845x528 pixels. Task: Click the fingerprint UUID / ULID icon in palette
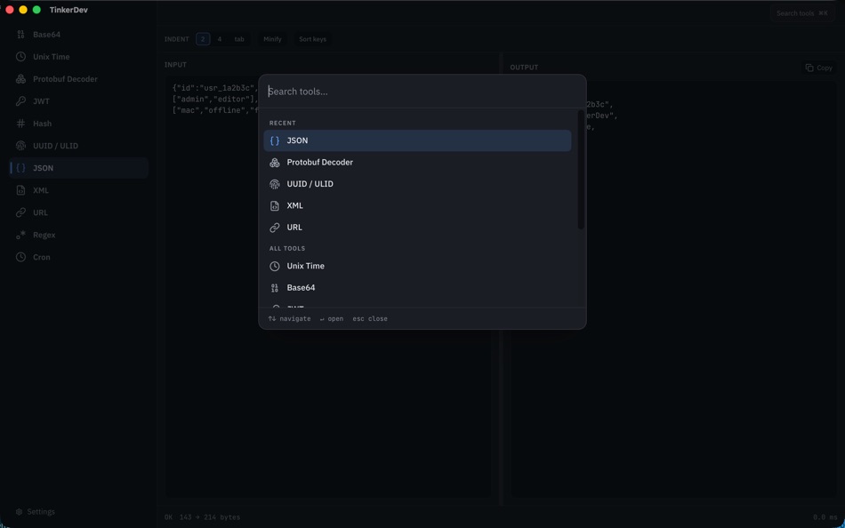(x=275, y=184)
